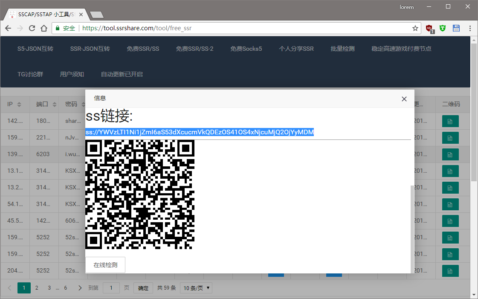
Task: Open the browser home page
Action: 44,28
